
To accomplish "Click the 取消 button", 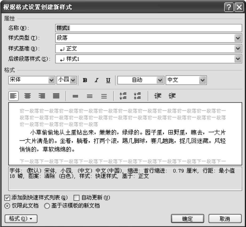I will click(225, 219).
